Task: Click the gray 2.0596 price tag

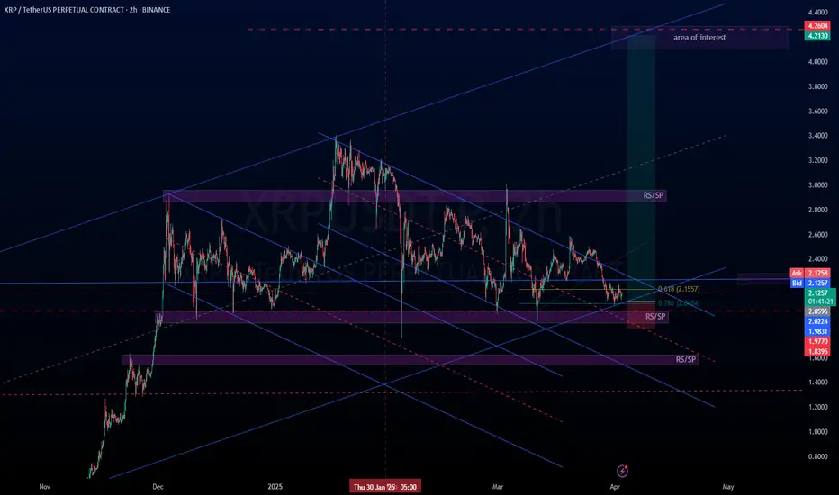Action: pyautogui.click(x=817, y=310)
